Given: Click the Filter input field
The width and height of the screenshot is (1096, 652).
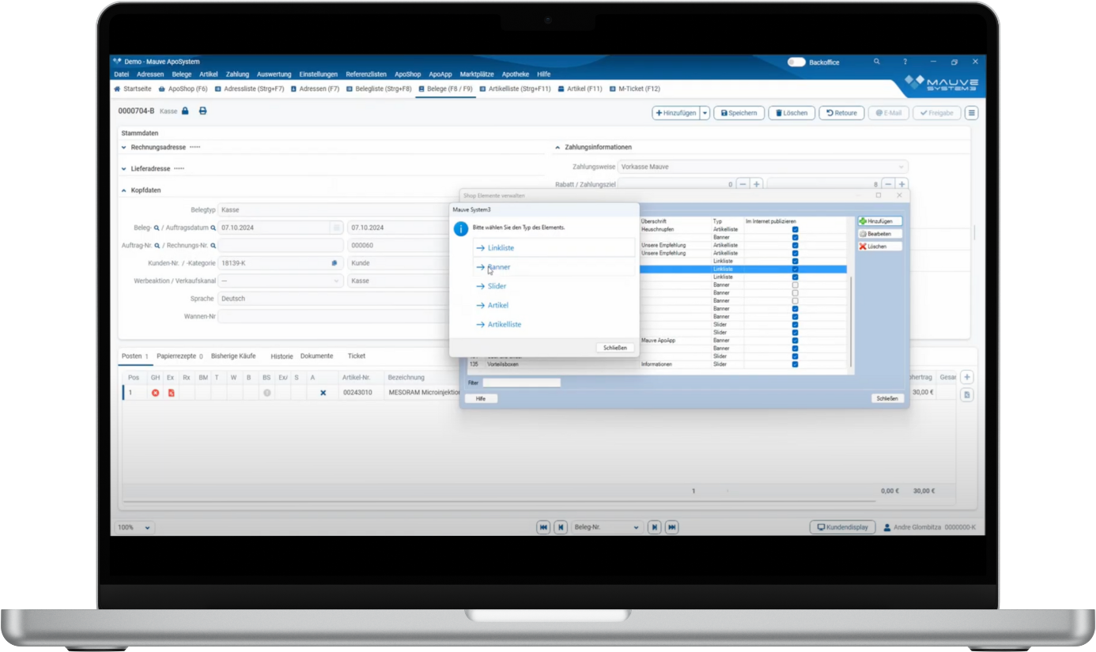Looking at the screenshot, I should (x=521, y=383).
